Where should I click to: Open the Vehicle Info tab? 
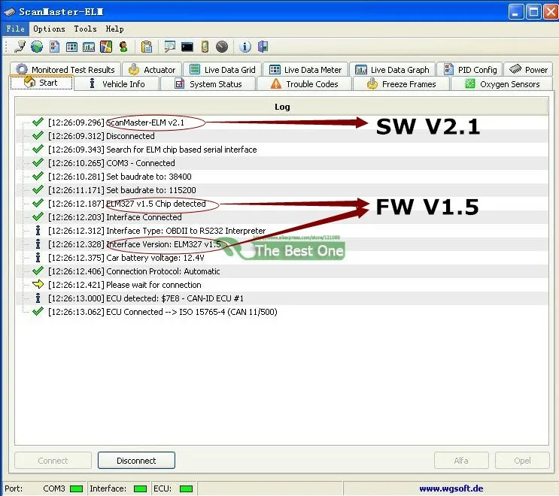tap(117, 84)
